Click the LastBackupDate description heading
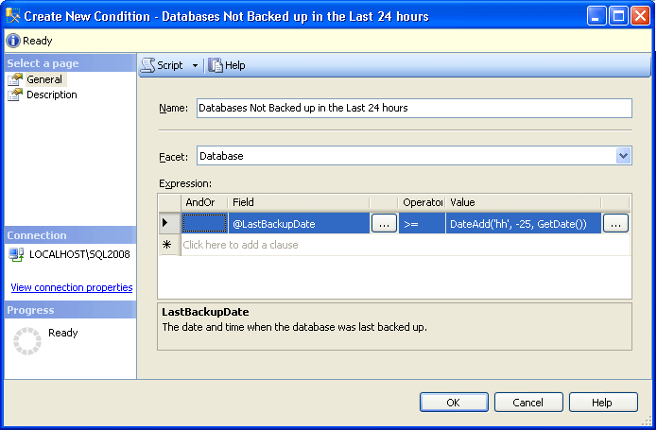This screenshot has width=657, height=430. coord(205,312)
